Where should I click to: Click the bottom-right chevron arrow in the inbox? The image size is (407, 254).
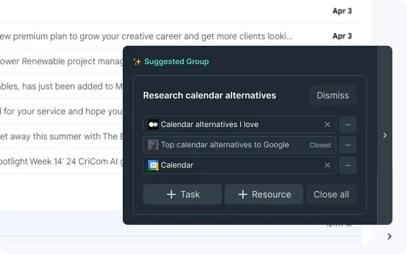[389, 236]
